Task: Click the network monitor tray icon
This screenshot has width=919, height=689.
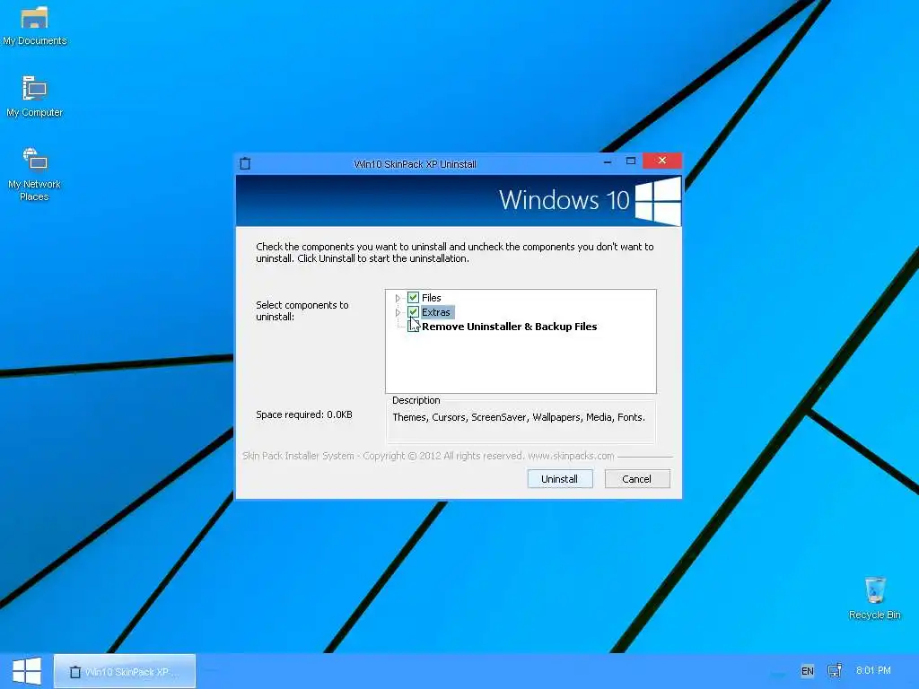Action: pyautogui.click(x=835, y=670)
